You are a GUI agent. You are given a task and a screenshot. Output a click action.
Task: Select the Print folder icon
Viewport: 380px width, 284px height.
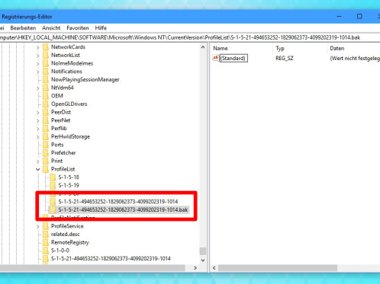tap(46, 161)
